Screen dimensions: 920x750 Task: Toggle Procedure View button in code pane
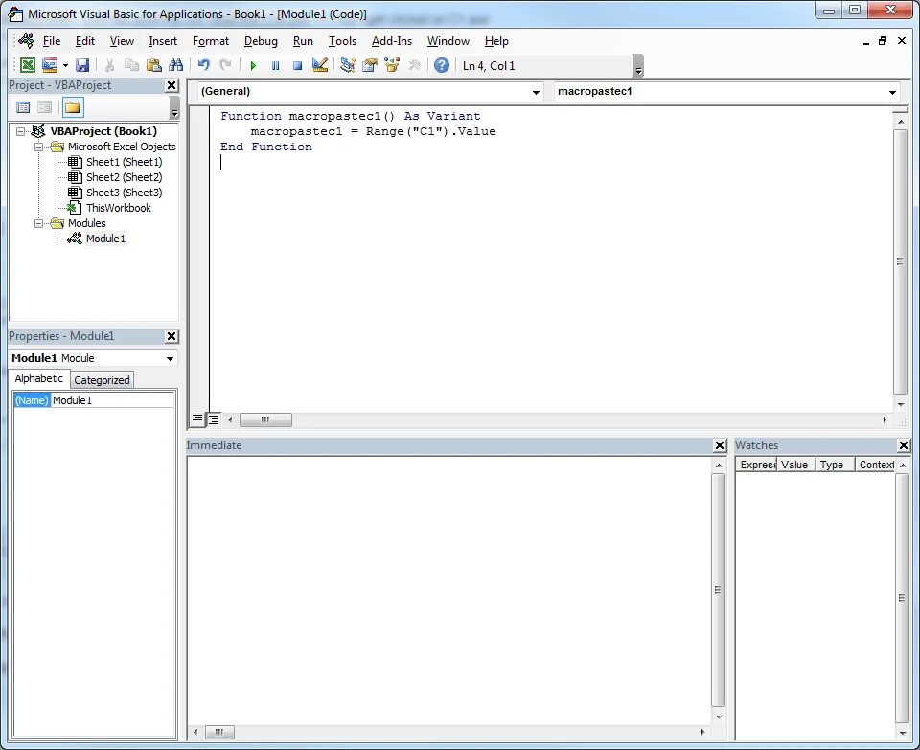[x=197, y=419]
